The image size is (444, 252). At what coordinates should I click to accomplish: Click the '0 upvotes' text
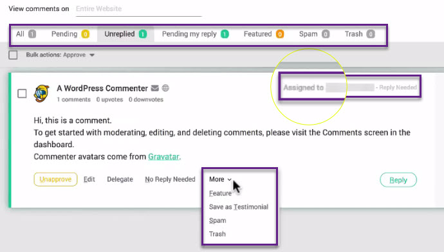pyautogui.click(x=109, y=100)
